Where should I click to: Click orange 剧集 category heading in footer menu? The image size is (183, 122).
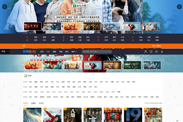pyautogui.click(x=64, y=39)
